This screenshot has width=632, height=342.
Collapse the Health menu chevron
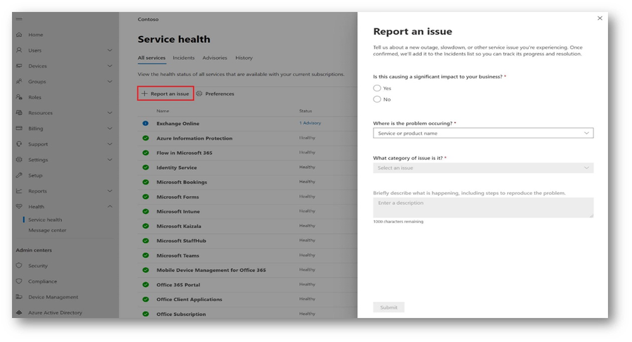tap(109, 206)
